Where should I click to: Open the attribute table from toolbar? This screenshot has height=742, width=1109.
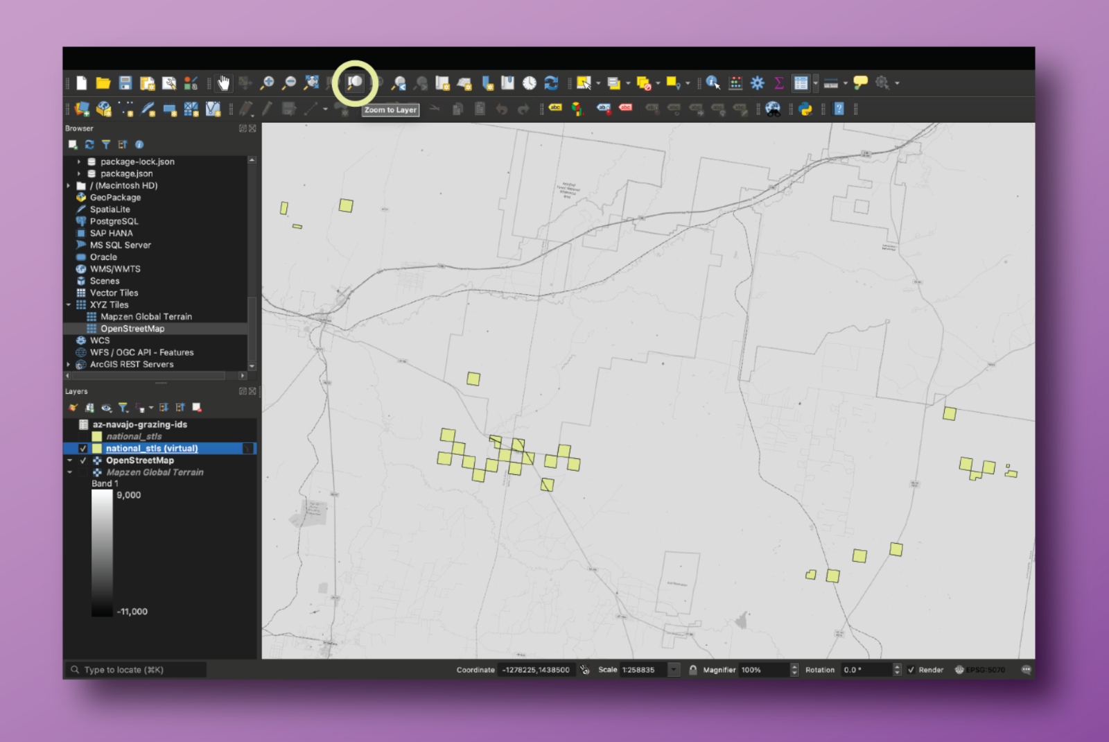point(801,83)
